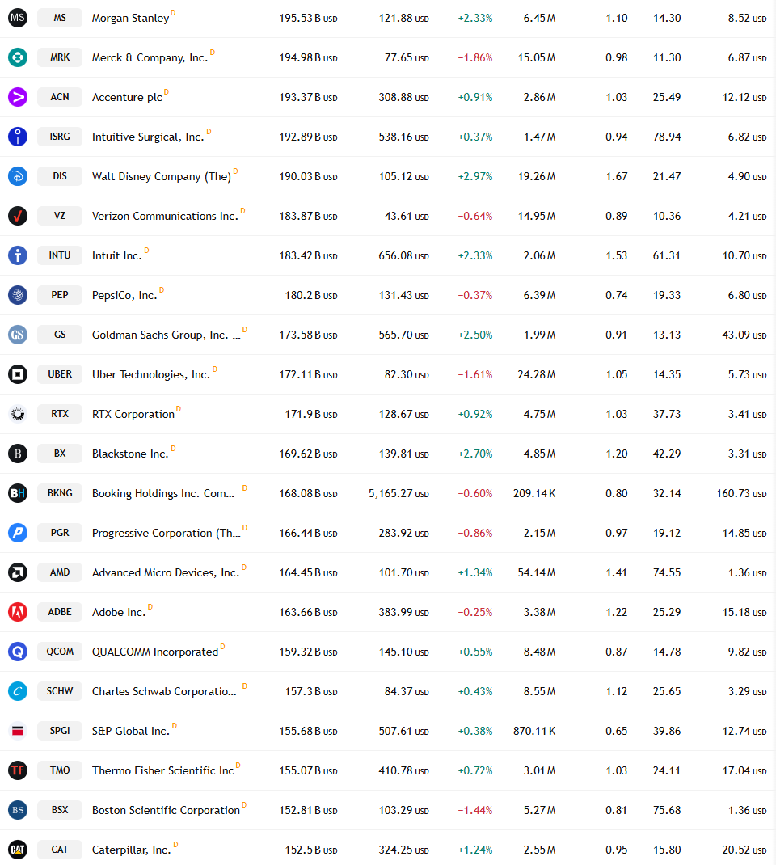The height and width of the screenshot is (865, 776).
Task: Open Walt Disney Company (The) link
Action: coord(162,176)
